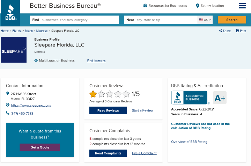Click the Print link text

(243, 31)
